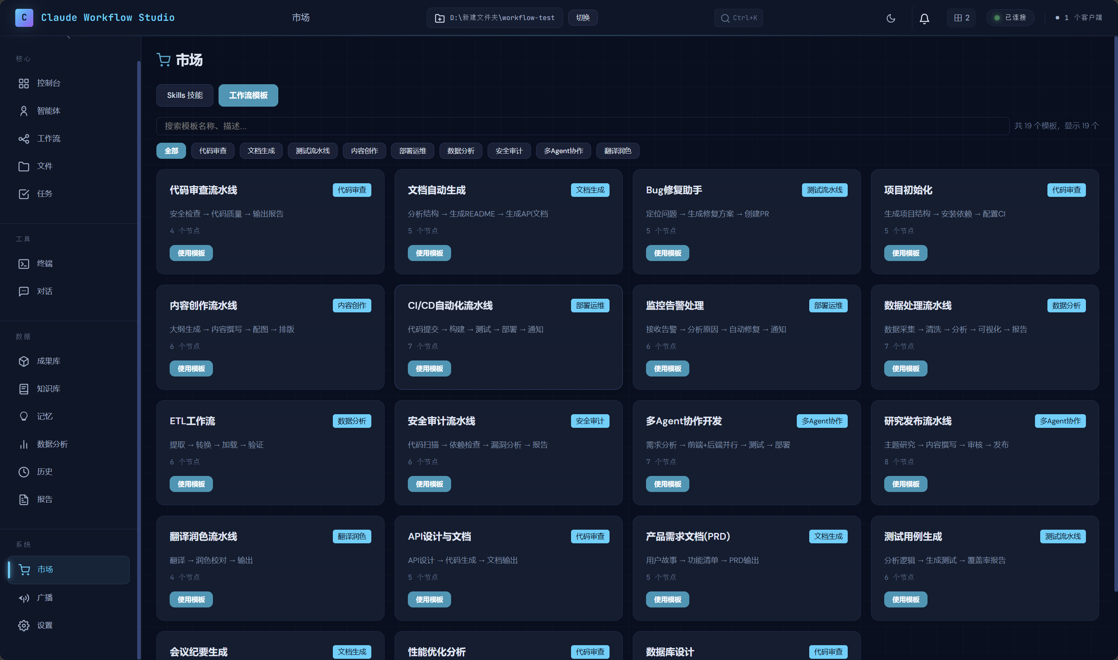Select the 记忆 lightbulb icon
1118x660 pixels.
point(24,416)
